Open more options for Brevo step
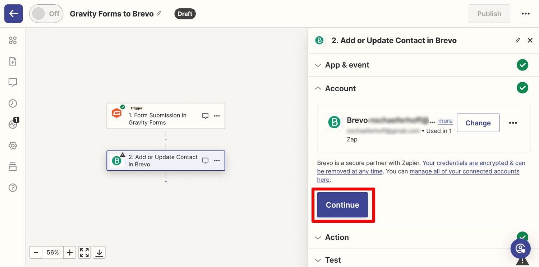 point(217,161)
